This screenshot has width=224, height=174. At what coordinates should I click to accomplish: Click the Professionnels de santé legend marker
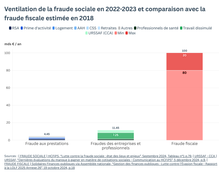(x=135, y=28)
